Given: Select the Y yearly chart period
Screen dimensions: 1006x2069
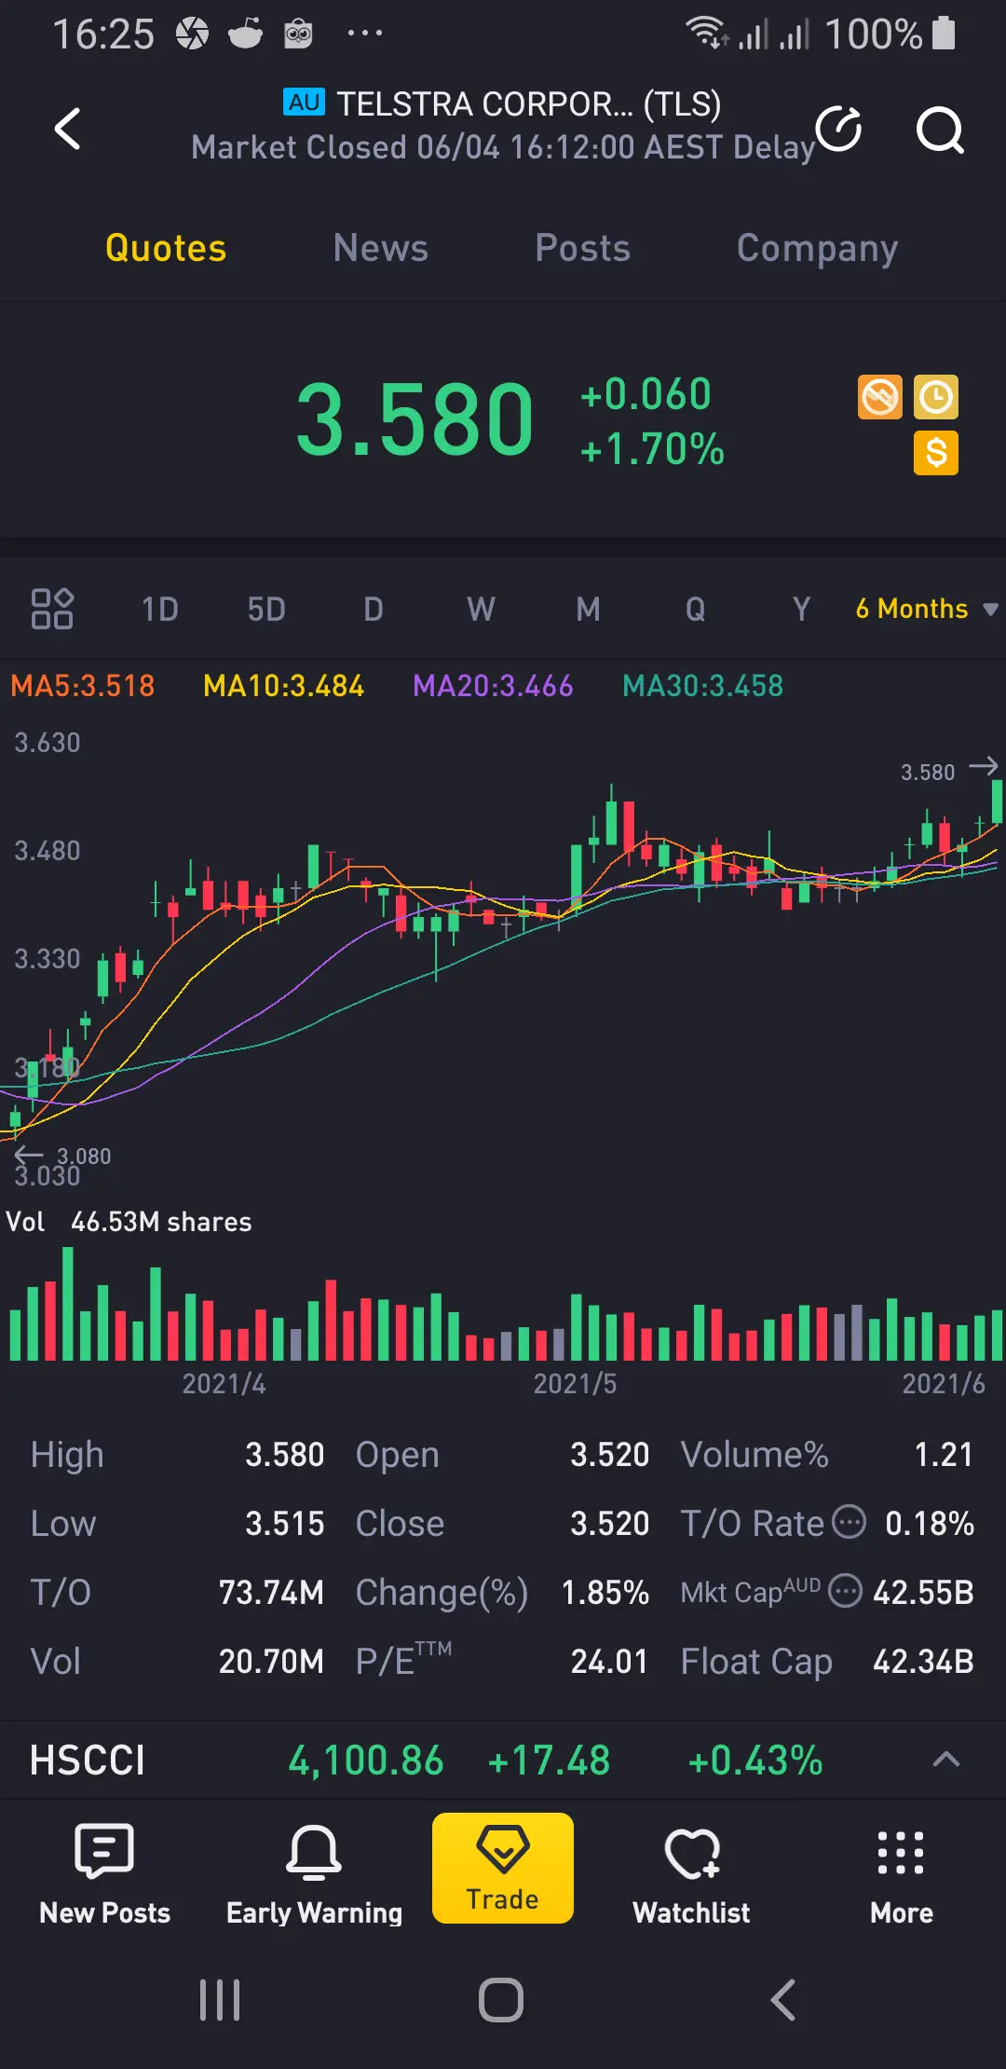Looking at the screenshot, I should coord(801,610).
